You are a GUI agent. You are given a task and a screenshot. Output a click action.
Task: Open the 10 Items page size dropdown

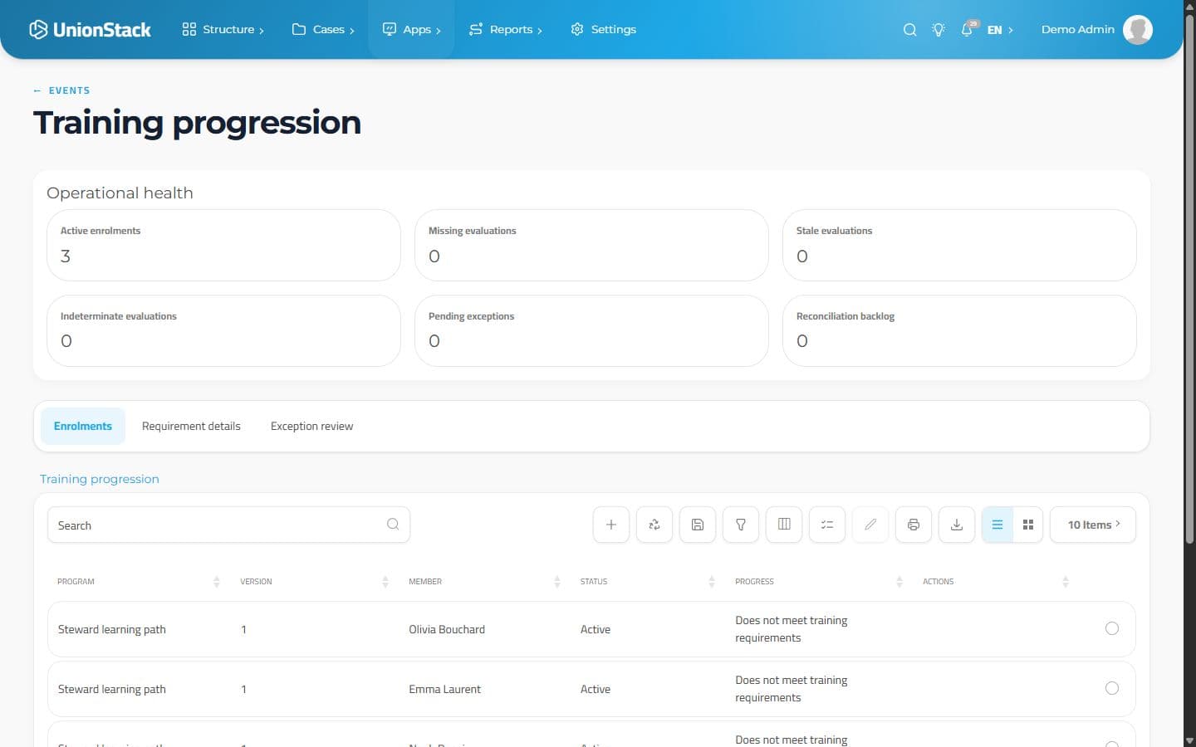pyautogui.click(x=1093, y=525)
